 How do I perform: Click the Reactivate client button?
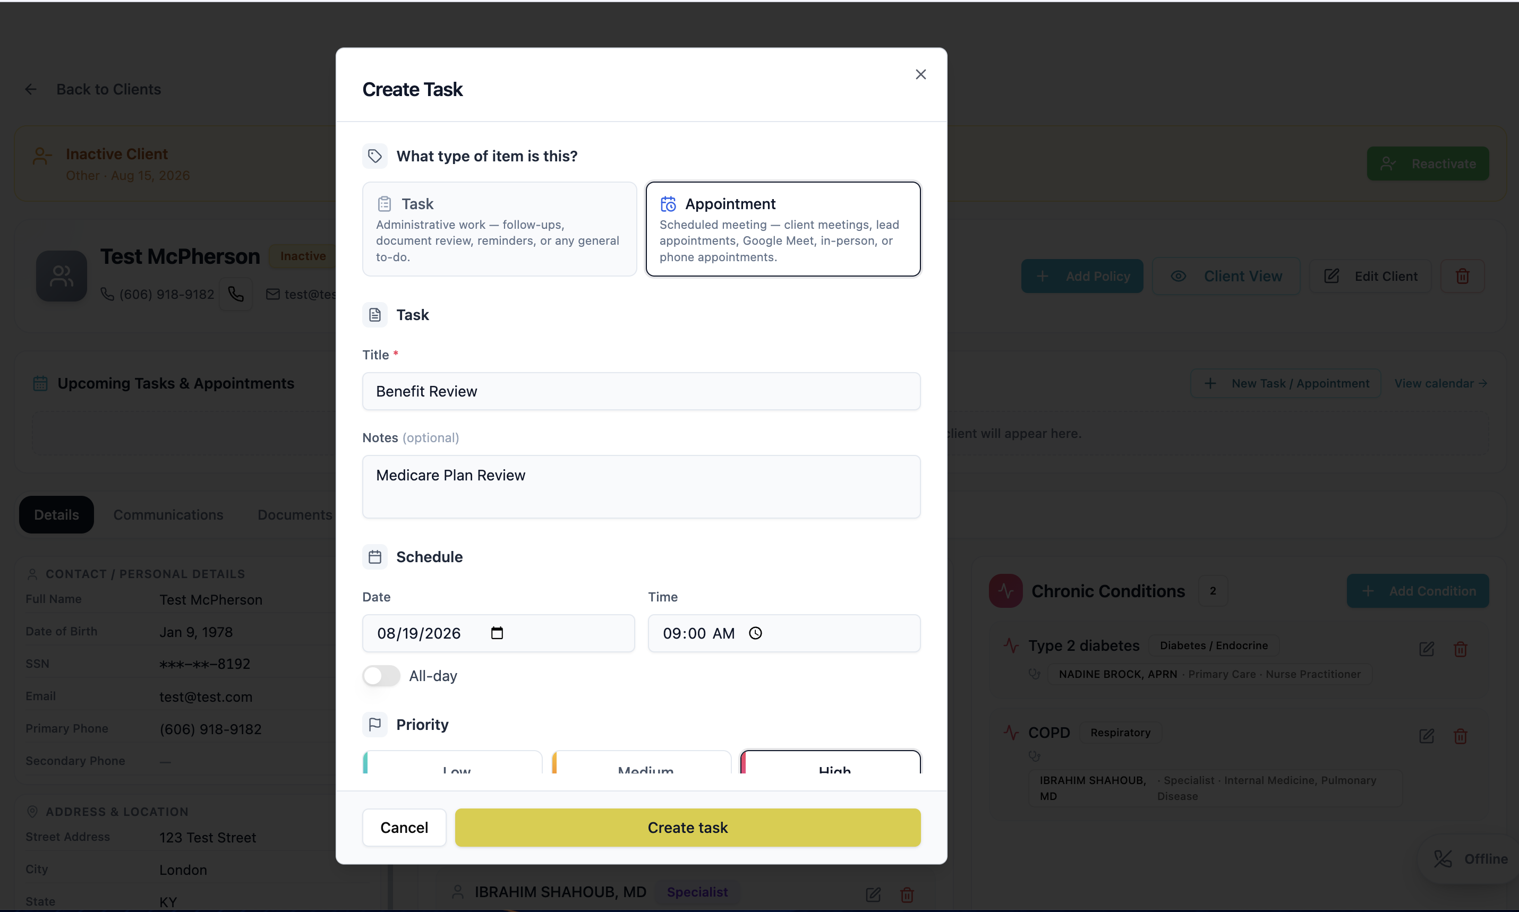pos(1428,164)
